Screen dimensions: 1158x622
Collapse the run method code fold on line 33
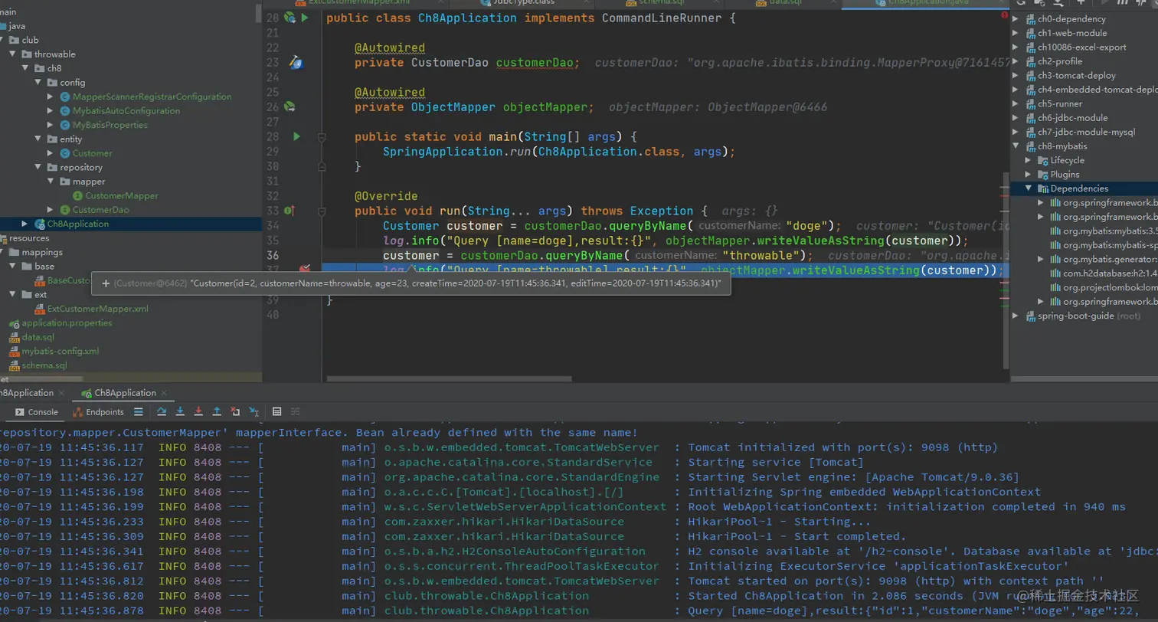(322, 211)
